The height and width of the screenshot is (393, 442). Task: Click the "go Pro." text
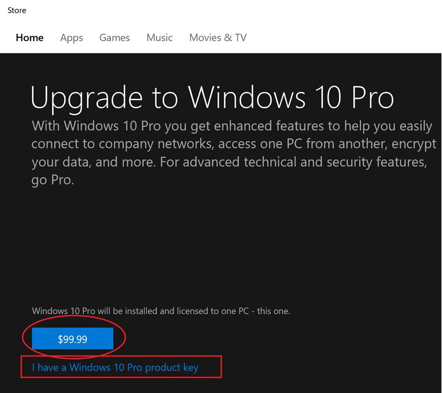coord(53,181)
